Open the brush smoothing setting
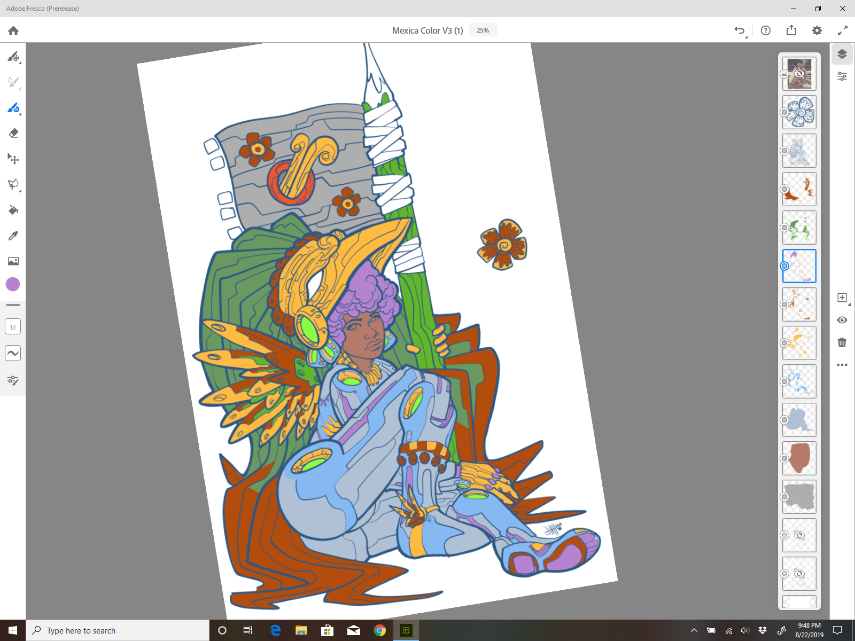Screen dimensions: 855x641 pos(13,353)
